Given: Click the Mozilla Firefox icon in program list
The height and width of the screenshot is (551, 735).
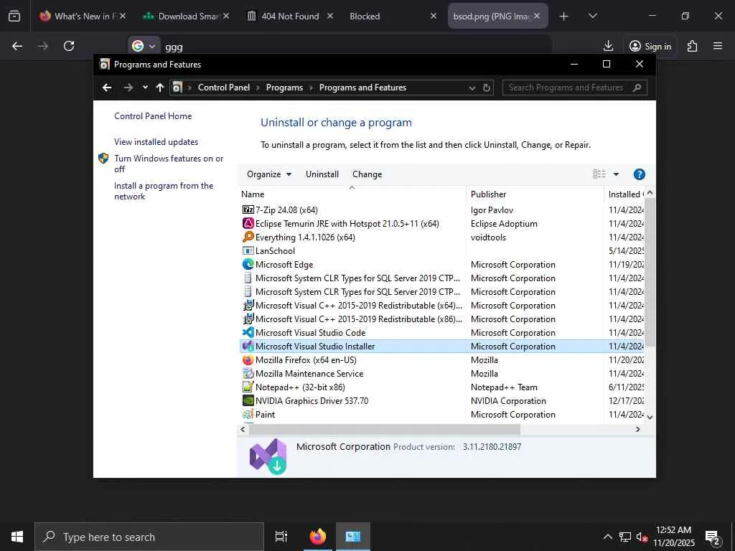Looking at the screenshot, I should 248,360.
